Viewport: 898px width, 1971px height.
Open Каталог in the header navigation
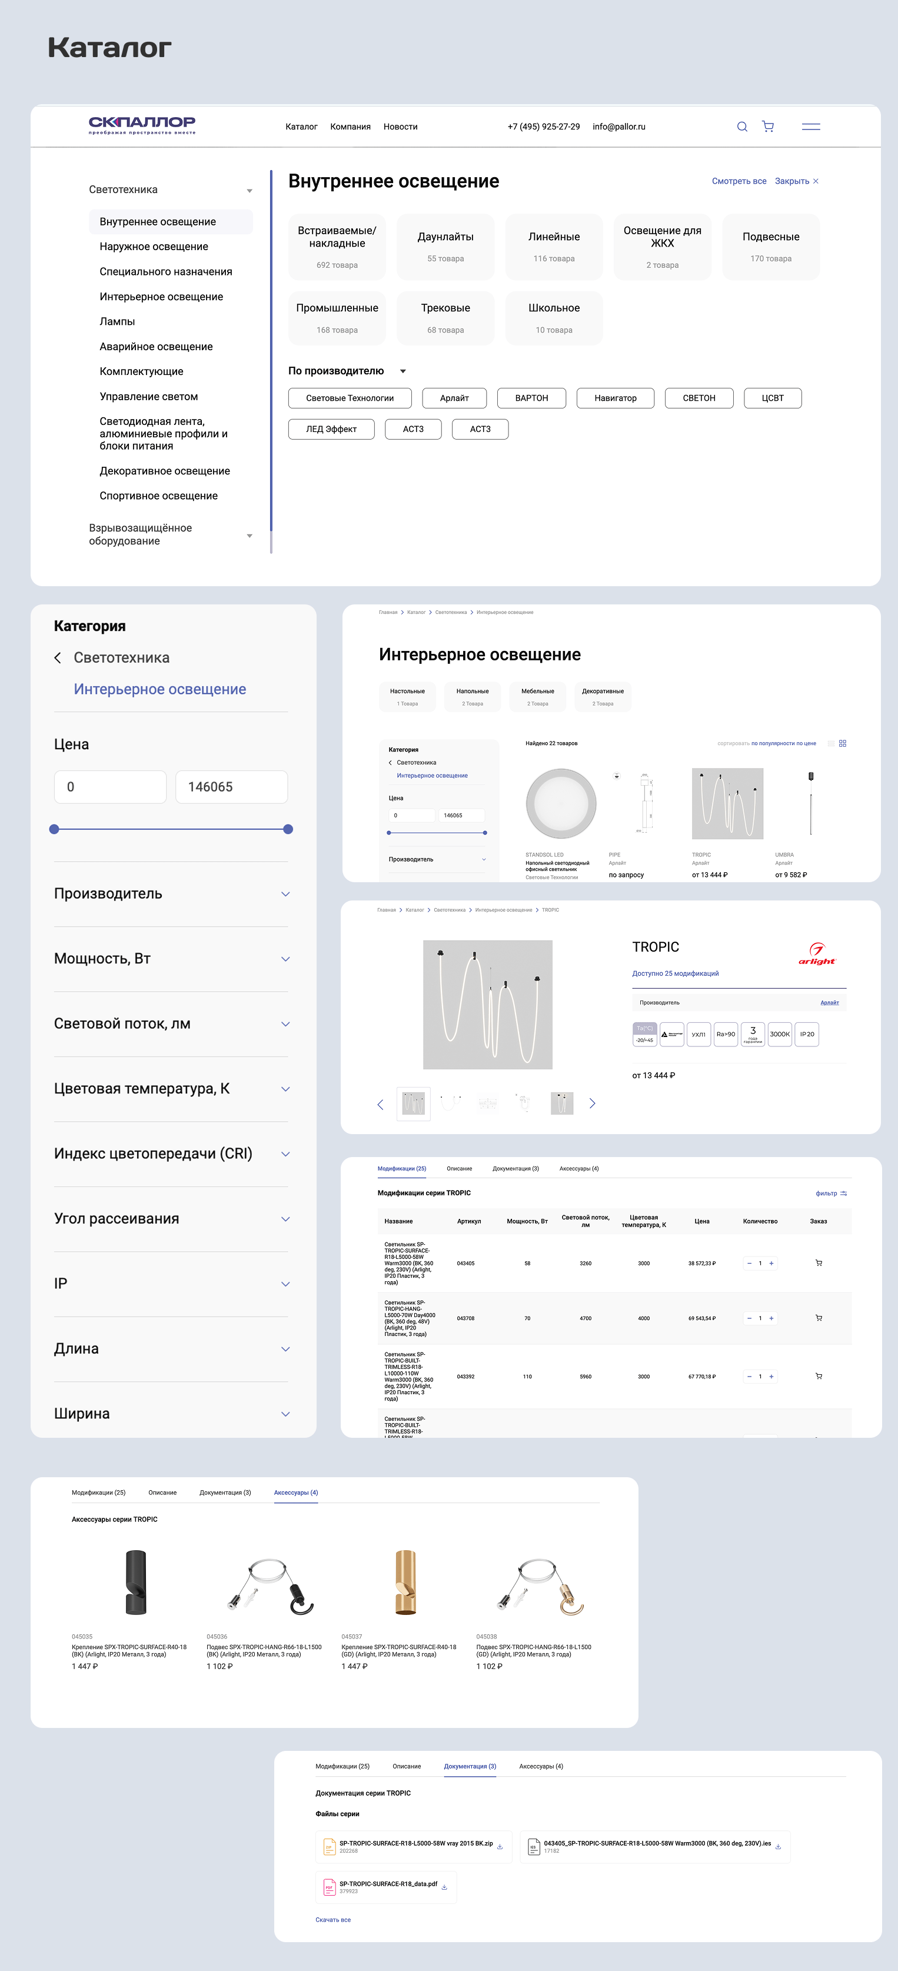point(301,127)
